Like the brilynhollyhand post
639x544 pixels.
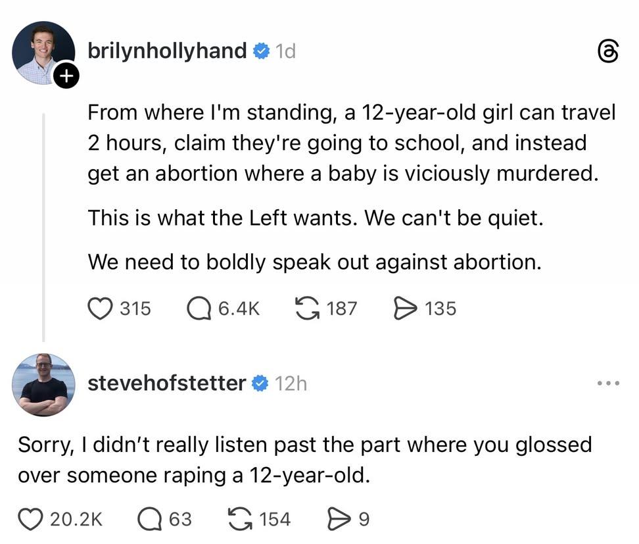pos(101,308)
